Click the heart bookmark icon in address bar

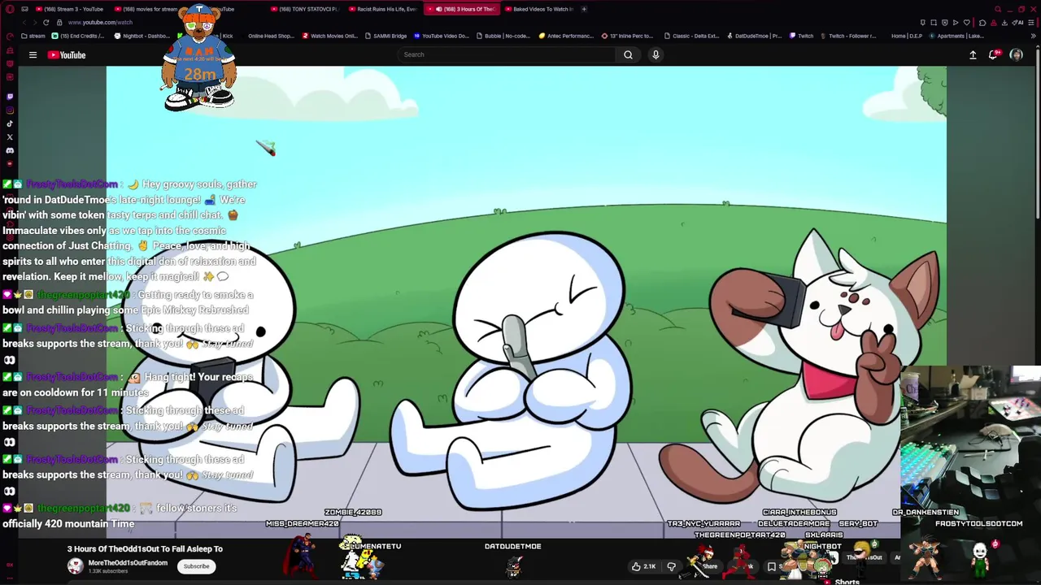(x=965, y=22)
